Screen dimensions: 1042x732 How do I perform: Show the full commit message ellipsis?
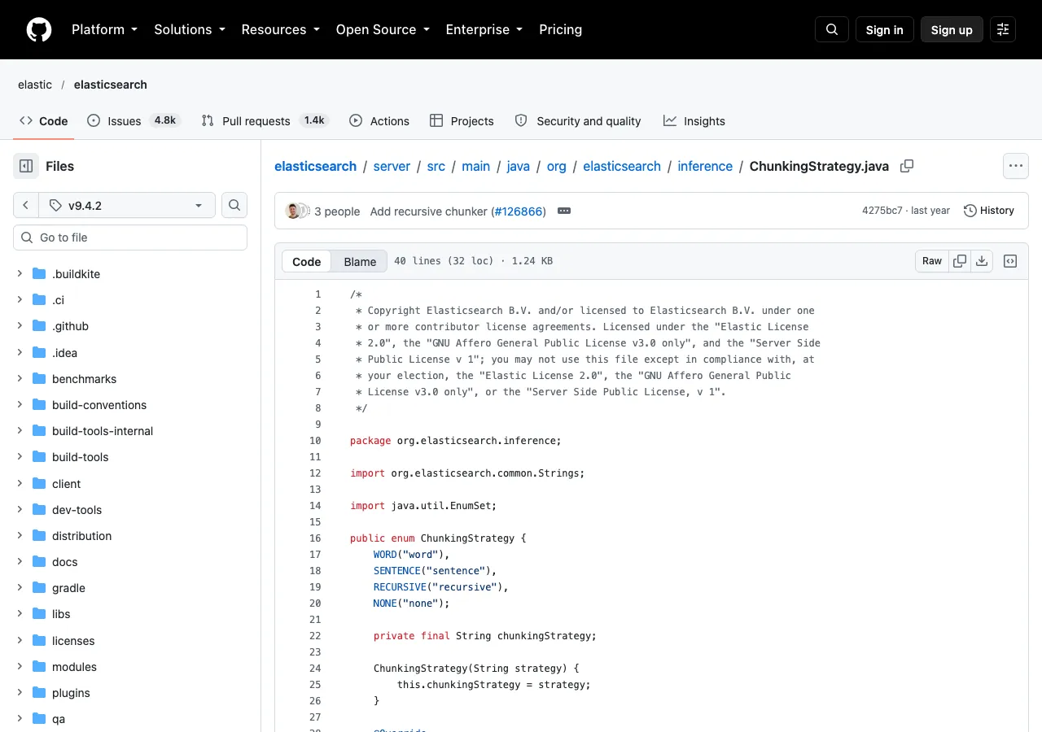coord(564,211)
